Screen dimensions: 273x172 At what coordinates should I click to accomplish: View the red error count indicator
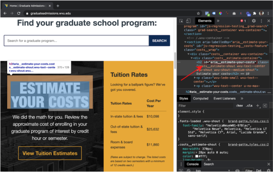(243, 21)
